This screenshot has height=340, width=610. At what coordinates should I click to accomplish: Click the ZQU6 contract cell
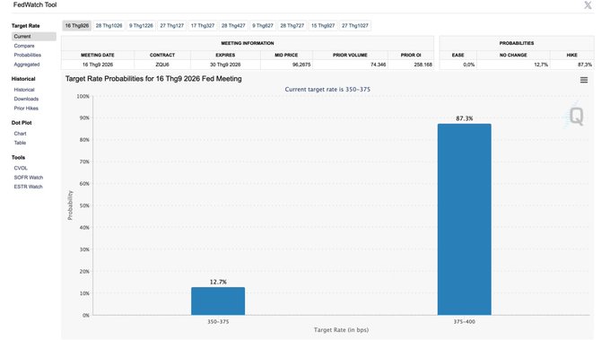(162, 65)
